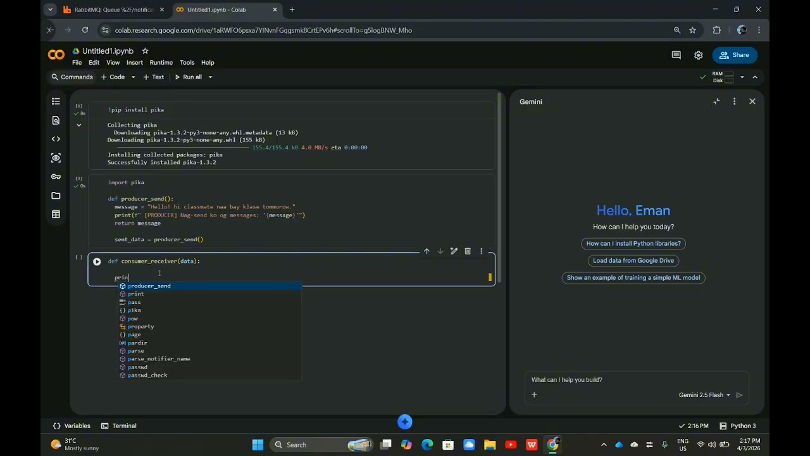The width and height of the screenshot is (810, 456).
Task: Collapse the pip install cell output
Action: click(78, 125)
